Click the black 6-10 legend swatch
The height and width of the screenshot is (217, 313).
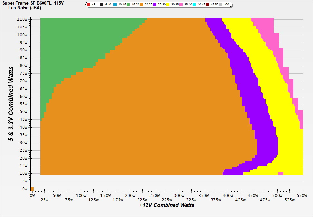[102, 5]
